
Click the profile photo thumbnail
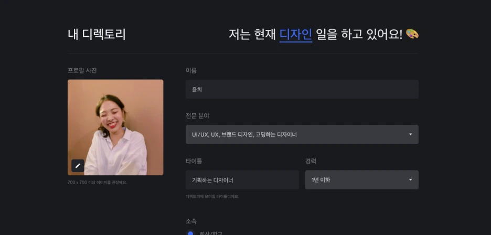[x=115, y=127]
